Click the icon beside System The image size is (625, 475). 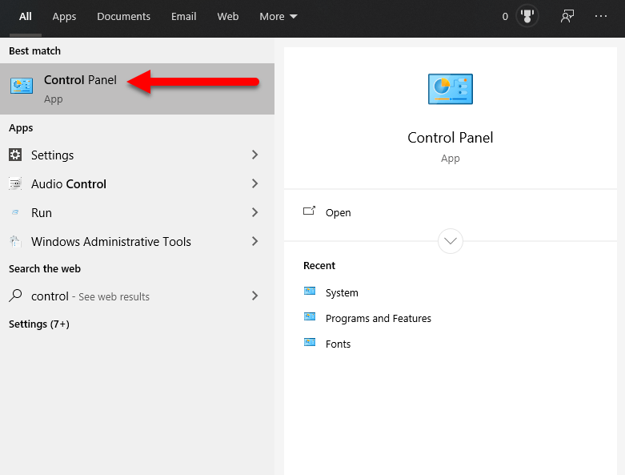click(310, 291)
